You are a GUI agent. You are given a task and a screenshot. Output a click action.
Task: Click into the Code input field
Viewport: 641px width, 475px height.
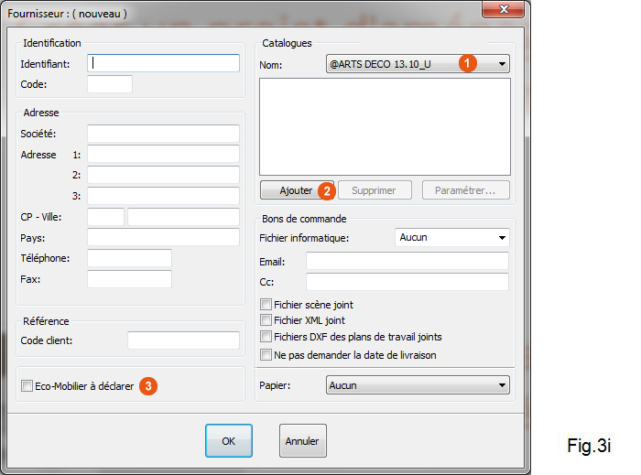[x=110, y=84]
